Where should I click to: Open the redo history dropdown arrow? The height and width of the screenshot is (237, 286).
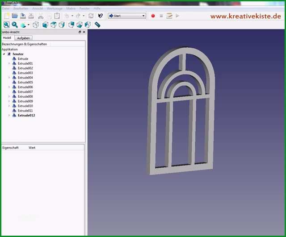tap(84, 16)
